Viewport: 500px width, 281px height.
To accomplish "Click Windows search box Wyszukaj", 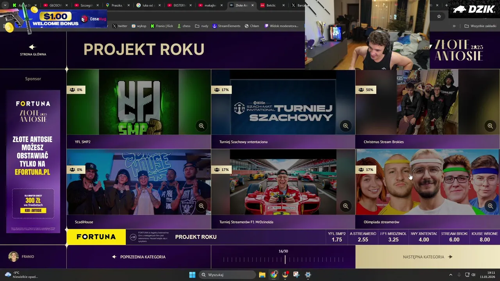I will click(227, 275).
